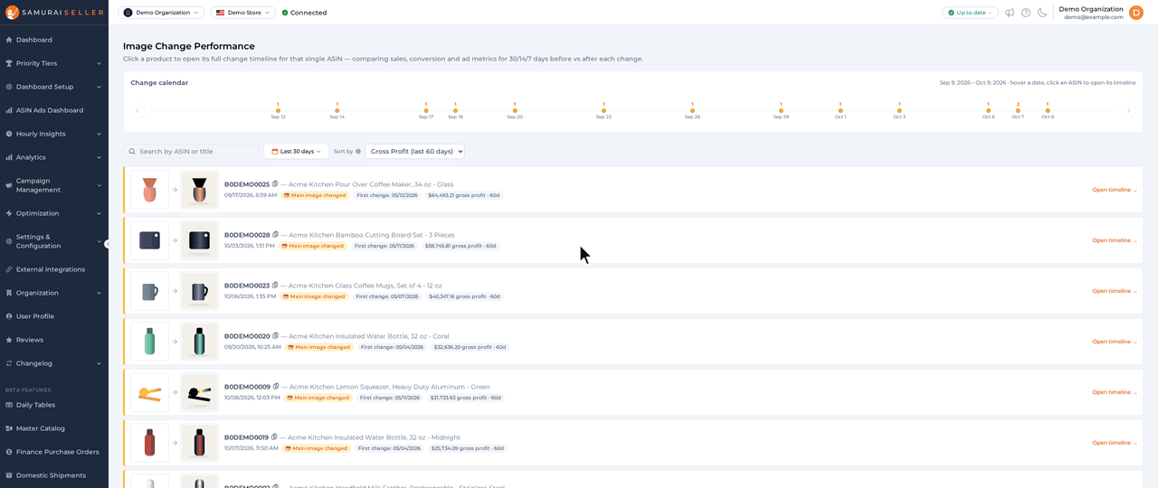Click the Domestic Shipments sidebar icon

tap(9, 475)
